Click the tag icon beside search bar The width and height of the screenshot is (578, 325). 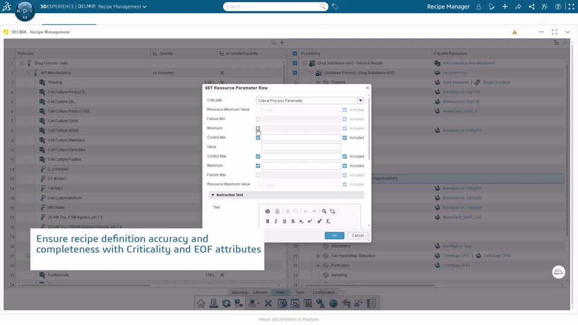coord(335,7)
